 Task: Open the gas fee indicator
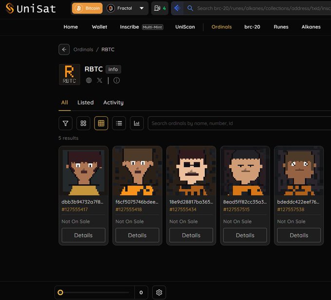click(160, 8)
